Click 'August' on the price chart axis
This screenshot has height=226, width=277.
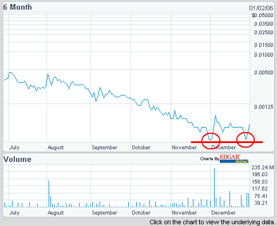[56, 148]
